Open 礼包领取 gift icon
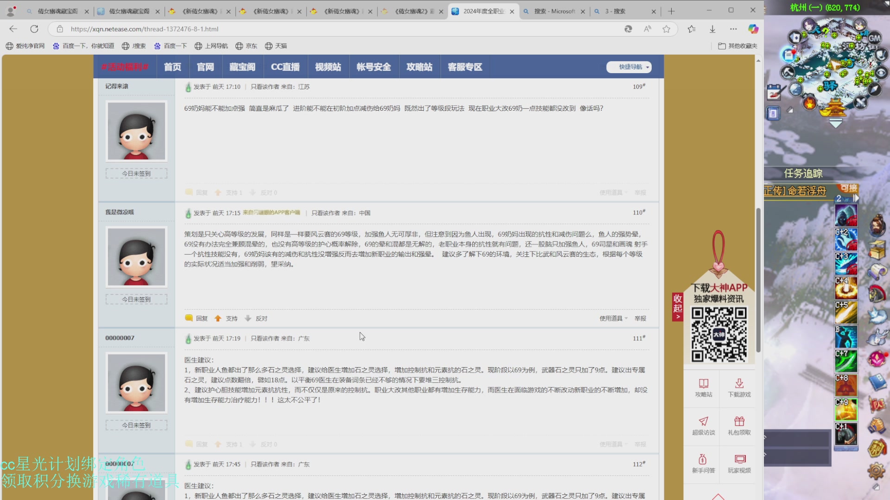 (739, 426)
